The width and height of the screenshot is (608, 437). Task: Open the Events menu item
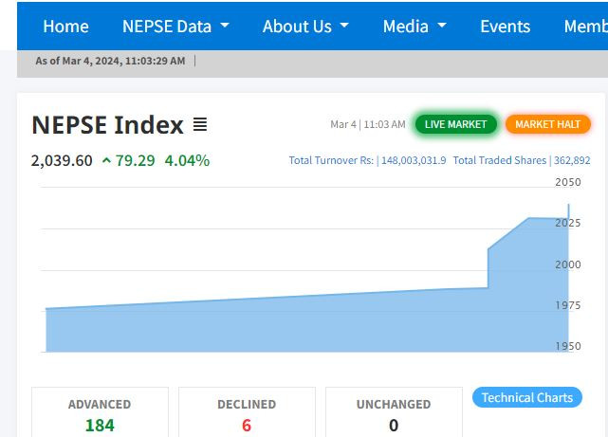coord(506,27)
